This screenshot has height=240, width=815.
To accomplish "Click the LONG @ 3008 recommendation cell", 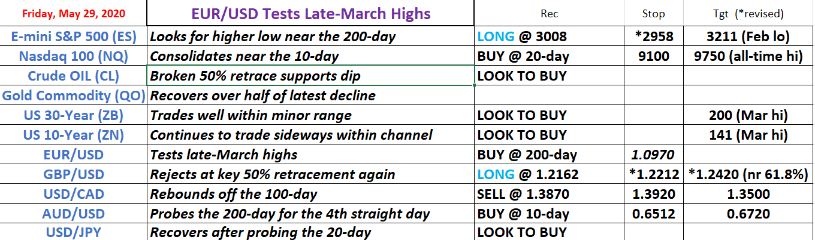I will [x=549, y=36].
